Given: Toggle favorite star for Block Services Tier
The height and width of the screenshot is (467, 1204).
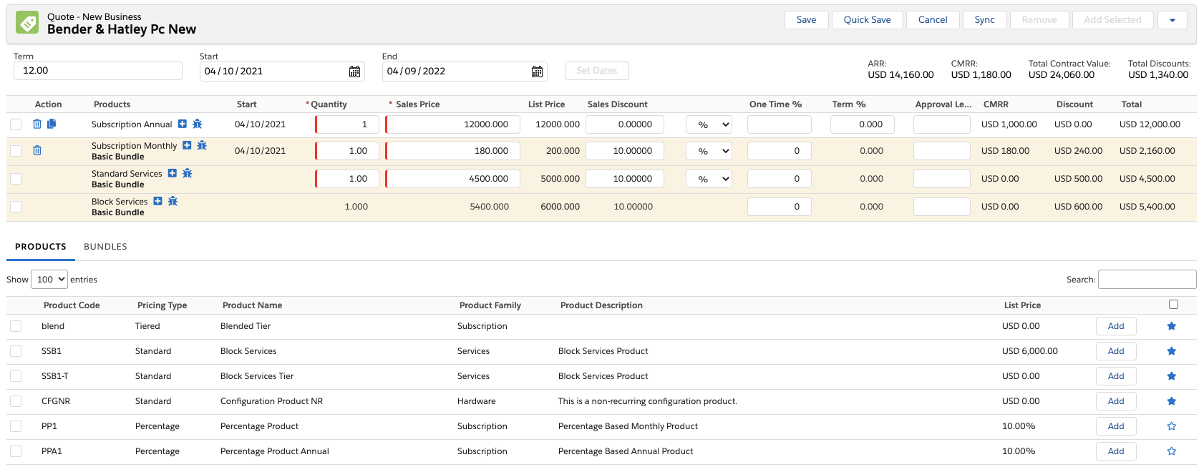Looking at the screenshot, I should point(1172,376).
